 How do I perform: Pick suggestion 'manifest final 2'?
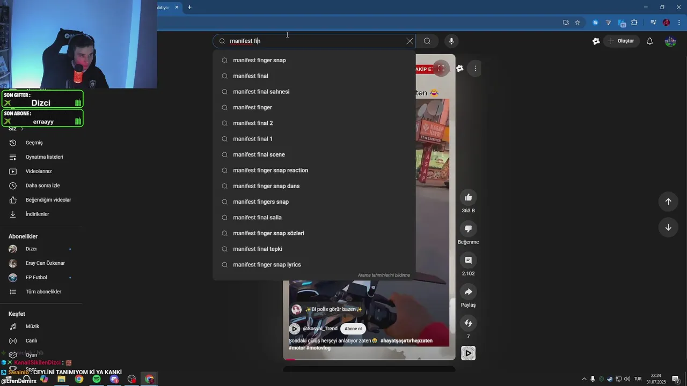click(x=314, y=123)
